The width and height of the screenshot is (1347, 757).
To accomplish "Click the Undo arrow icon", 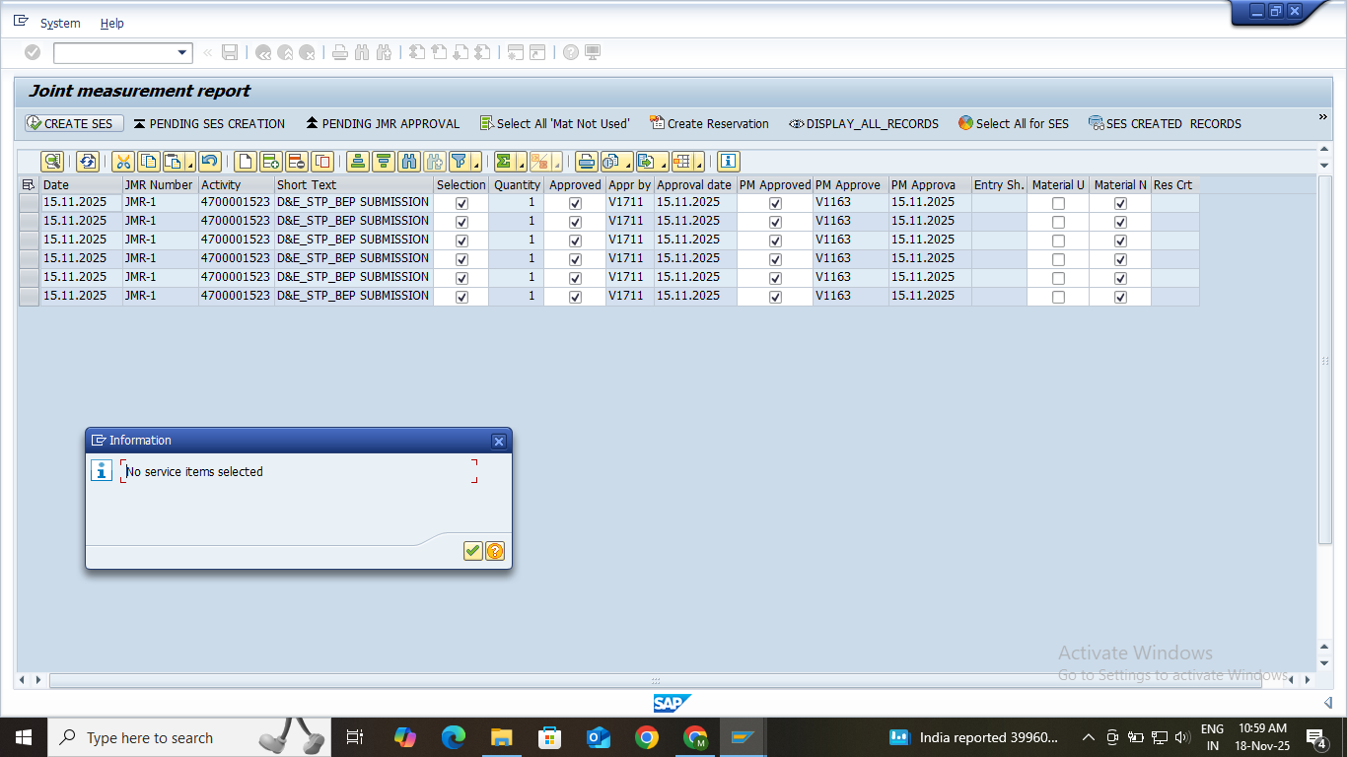I will pyautogui.click(x=209, y=162).
